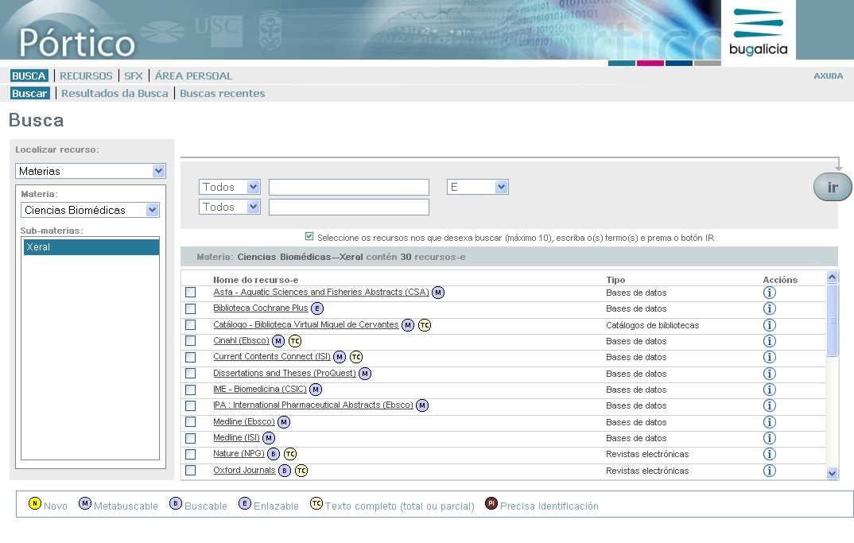Click the M badge next to Asfa
854x543 pixels.
[438, 293]
